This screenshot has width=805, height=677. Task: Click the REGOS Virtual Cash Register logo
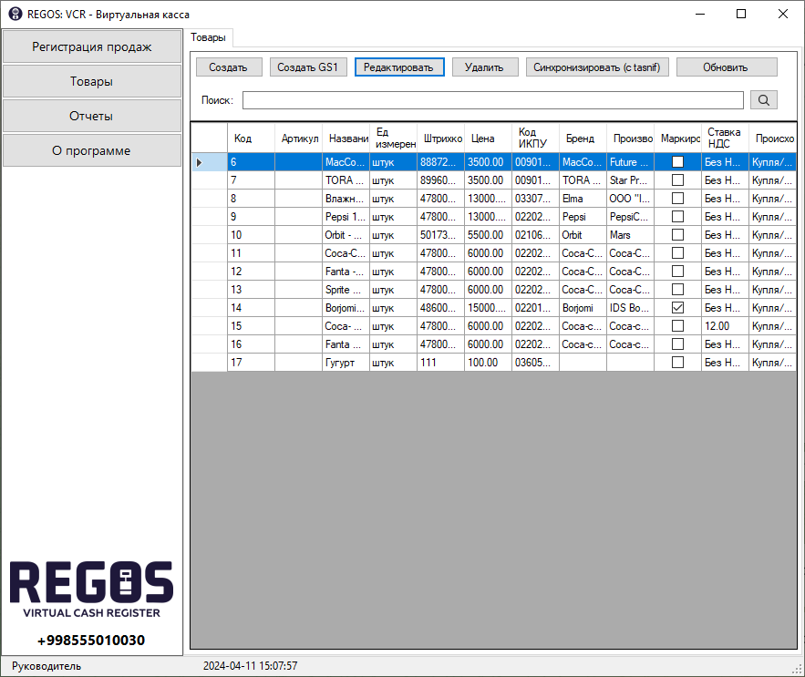pyautogui.click(x=91, y=590)
